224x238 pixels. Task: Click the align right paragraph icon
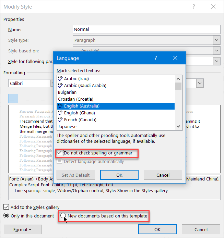(42, 99)
